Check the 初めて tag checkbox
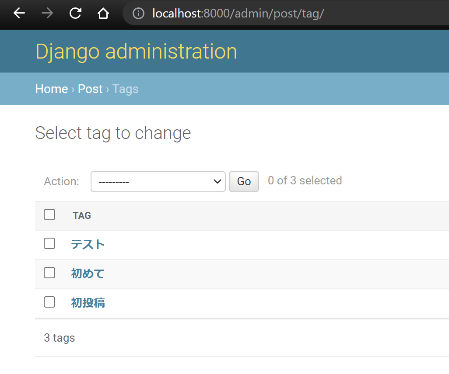The height and width of the screenshot is (374, 449). pos(49,273)
